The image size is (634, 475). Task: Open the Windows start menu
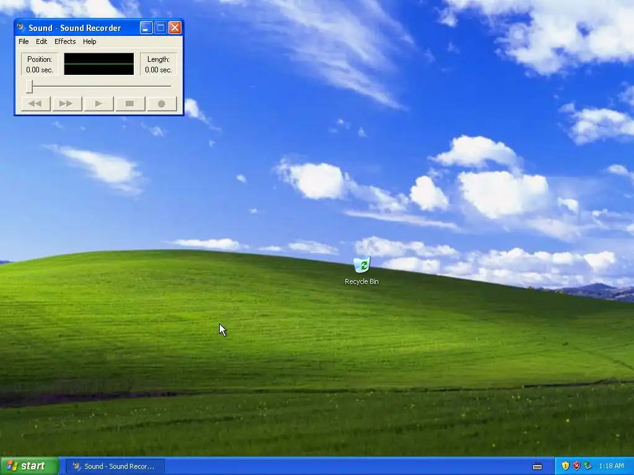click(30, 466)
